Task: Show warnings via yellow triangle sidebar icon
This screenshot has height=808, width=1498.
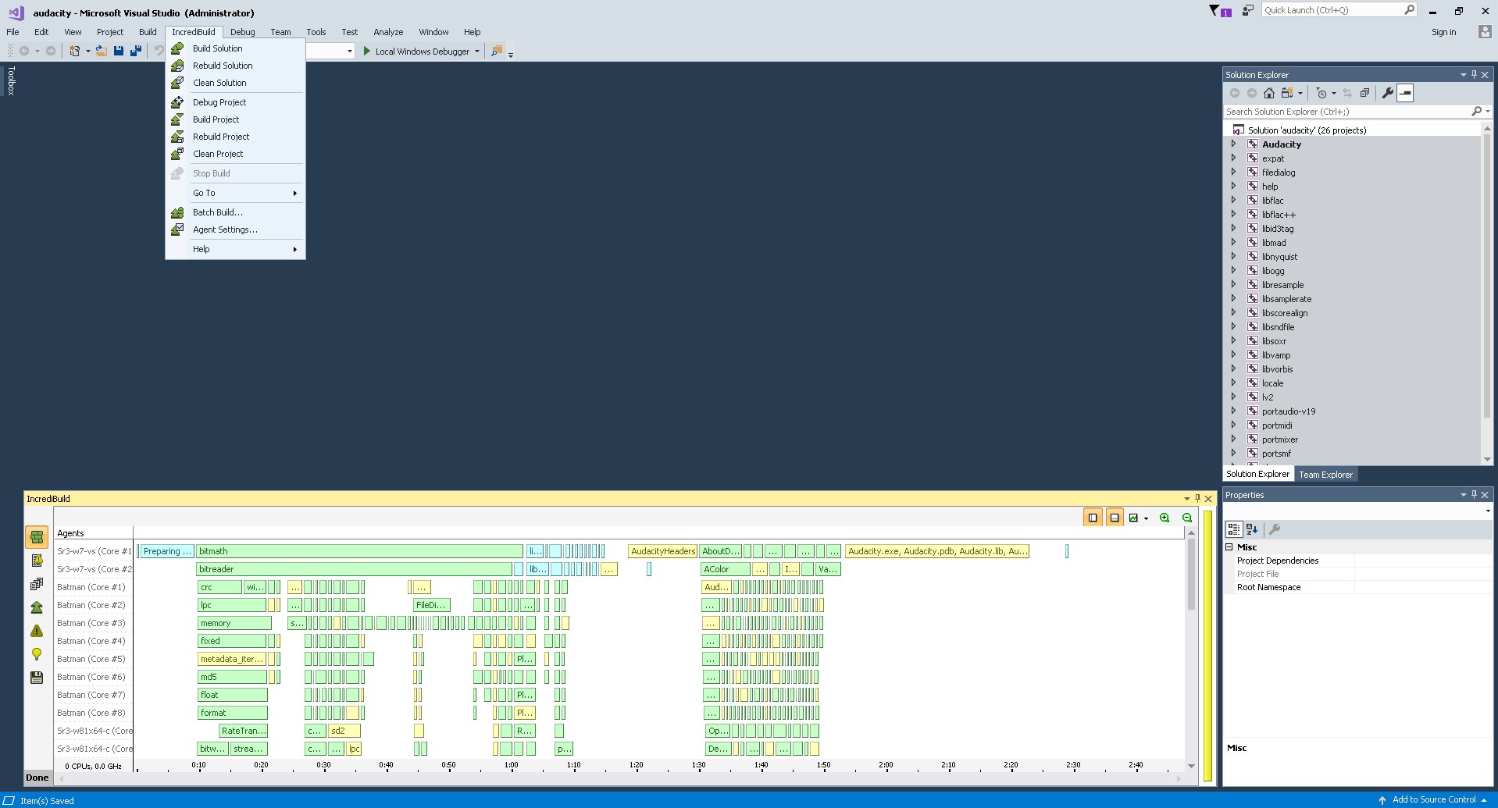Action: pyautogui.click(x=37, y=631)
